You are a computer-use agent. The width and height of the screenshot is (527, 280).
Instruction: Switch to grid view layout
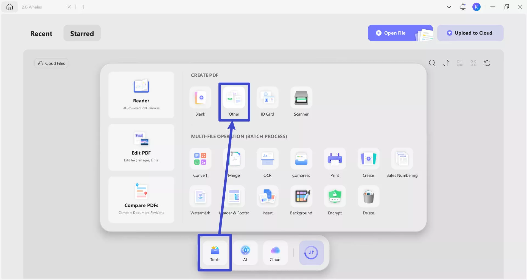(473, 63)
